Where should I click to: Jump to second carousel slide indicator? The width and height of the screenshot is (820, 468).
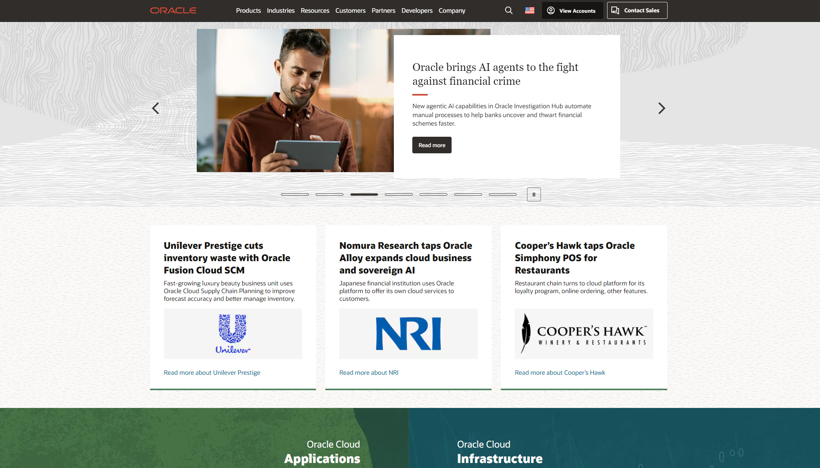tap(330, 195)
